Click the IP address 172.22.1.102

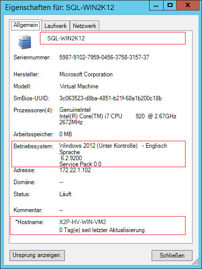[75, 170]
